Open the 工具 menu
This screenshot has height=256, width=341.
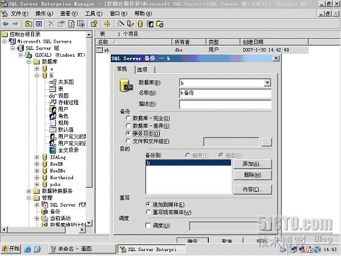pos(94,13)
